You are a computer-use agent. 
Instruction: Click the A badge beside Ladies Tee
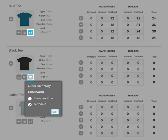tap(11, 108)
